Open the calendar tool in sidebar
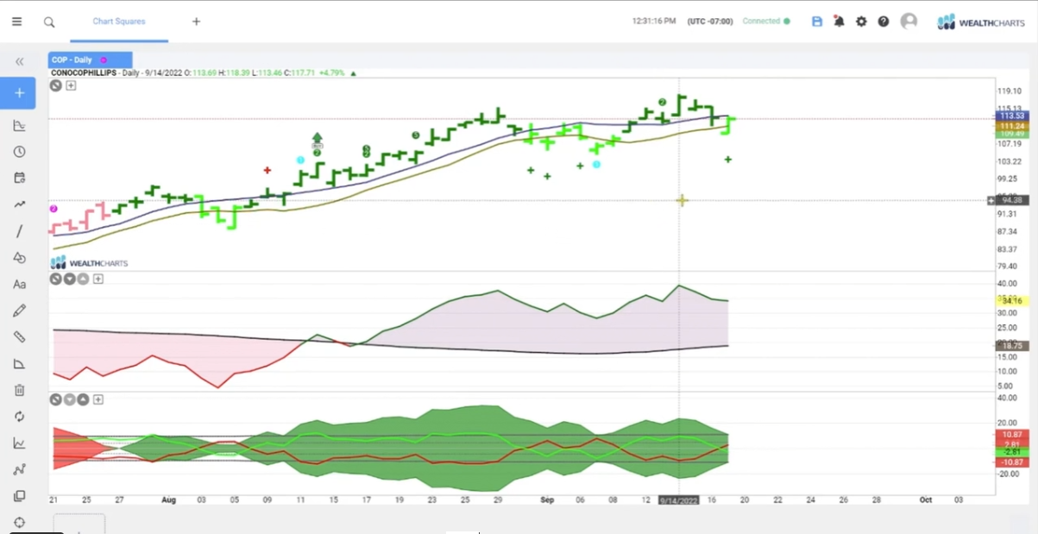Viewport: 1038px width, 534px height. tap(19, 179)
